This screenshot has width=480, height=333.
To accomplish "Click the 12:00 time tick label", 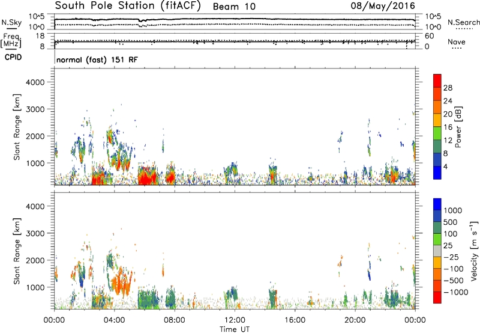I will (x=235, y=320).
